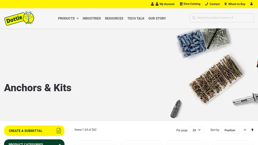The height and width of the screenshot is (145, 258).
Task: Open the Sort by Position dropdown
Action: [x=235, y=130]
